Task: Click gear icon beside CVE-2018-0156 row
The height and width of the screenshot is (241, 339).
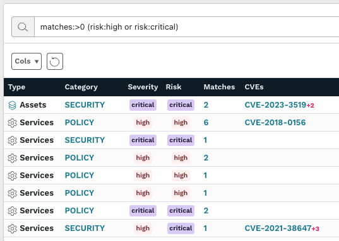Action: click(x=12, y=123)
